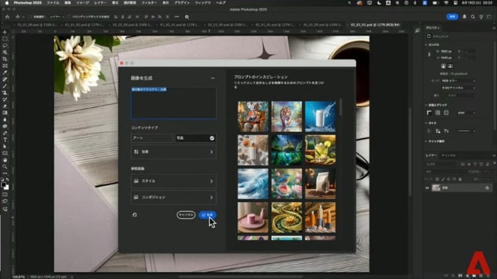Select the 写真 content type option
This screenshot has width=497, height=279.
[x=195, y=138]
